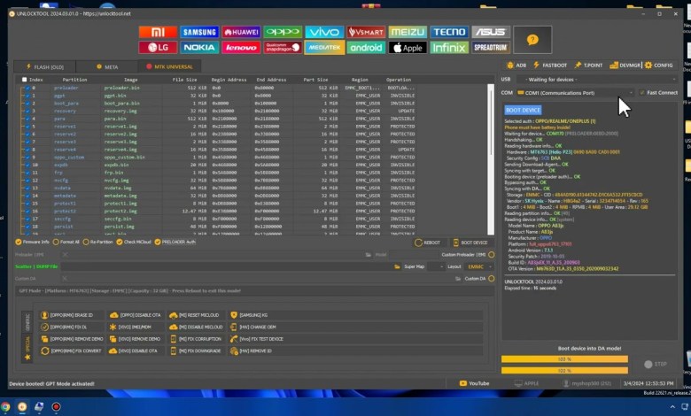This screenshot has height=416, width=691.
Task: Open the USB devices dropdown
Action: click(597, 80)
